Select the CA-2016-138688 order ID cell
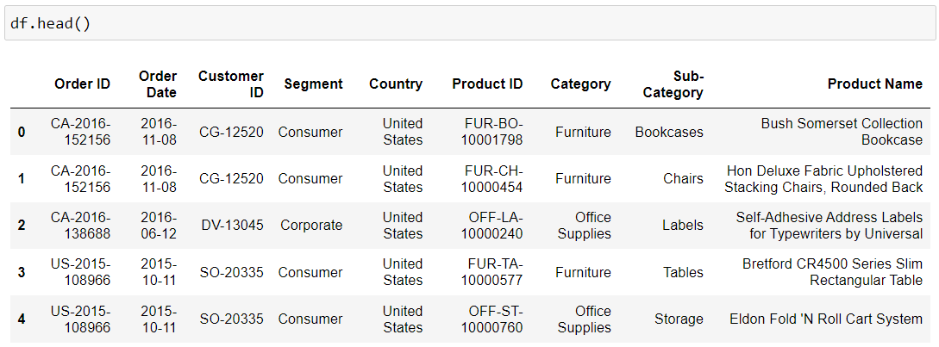Screen dimensions: 939x347 (80, 226)
